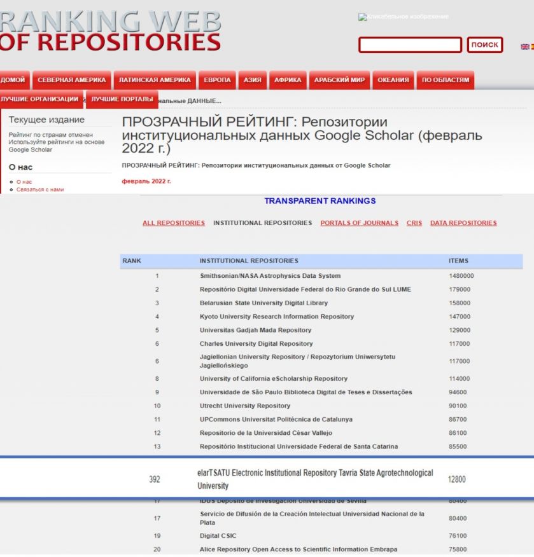The height and width of the screenshot is (557, 534).
Task: Open the Связаться с нами link
Action: coord(40,189)
